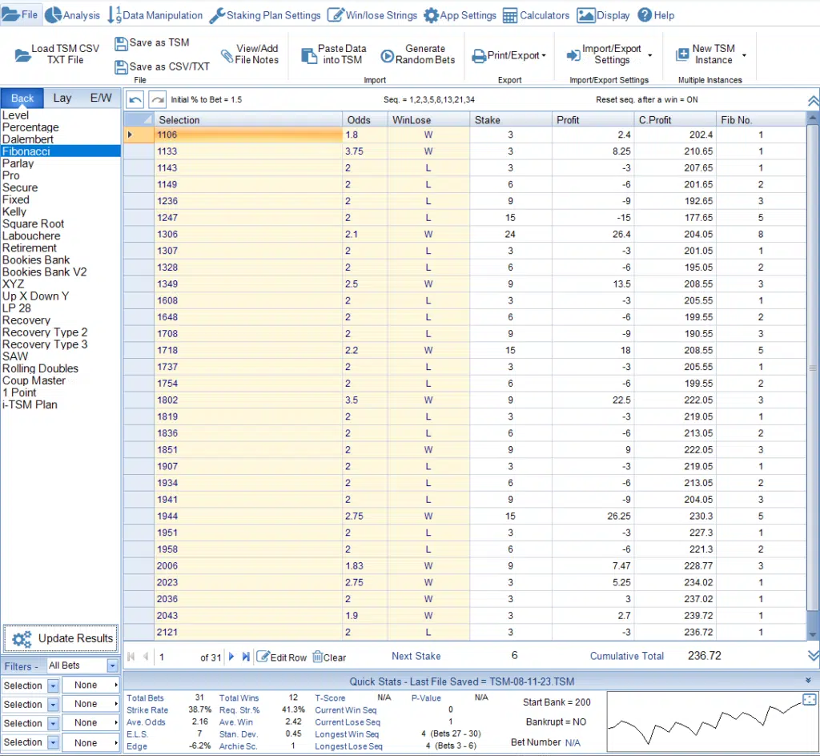Open the Staking Plan Settings tab
Viewport: 820px width, 756px height.
coord(265,15)
